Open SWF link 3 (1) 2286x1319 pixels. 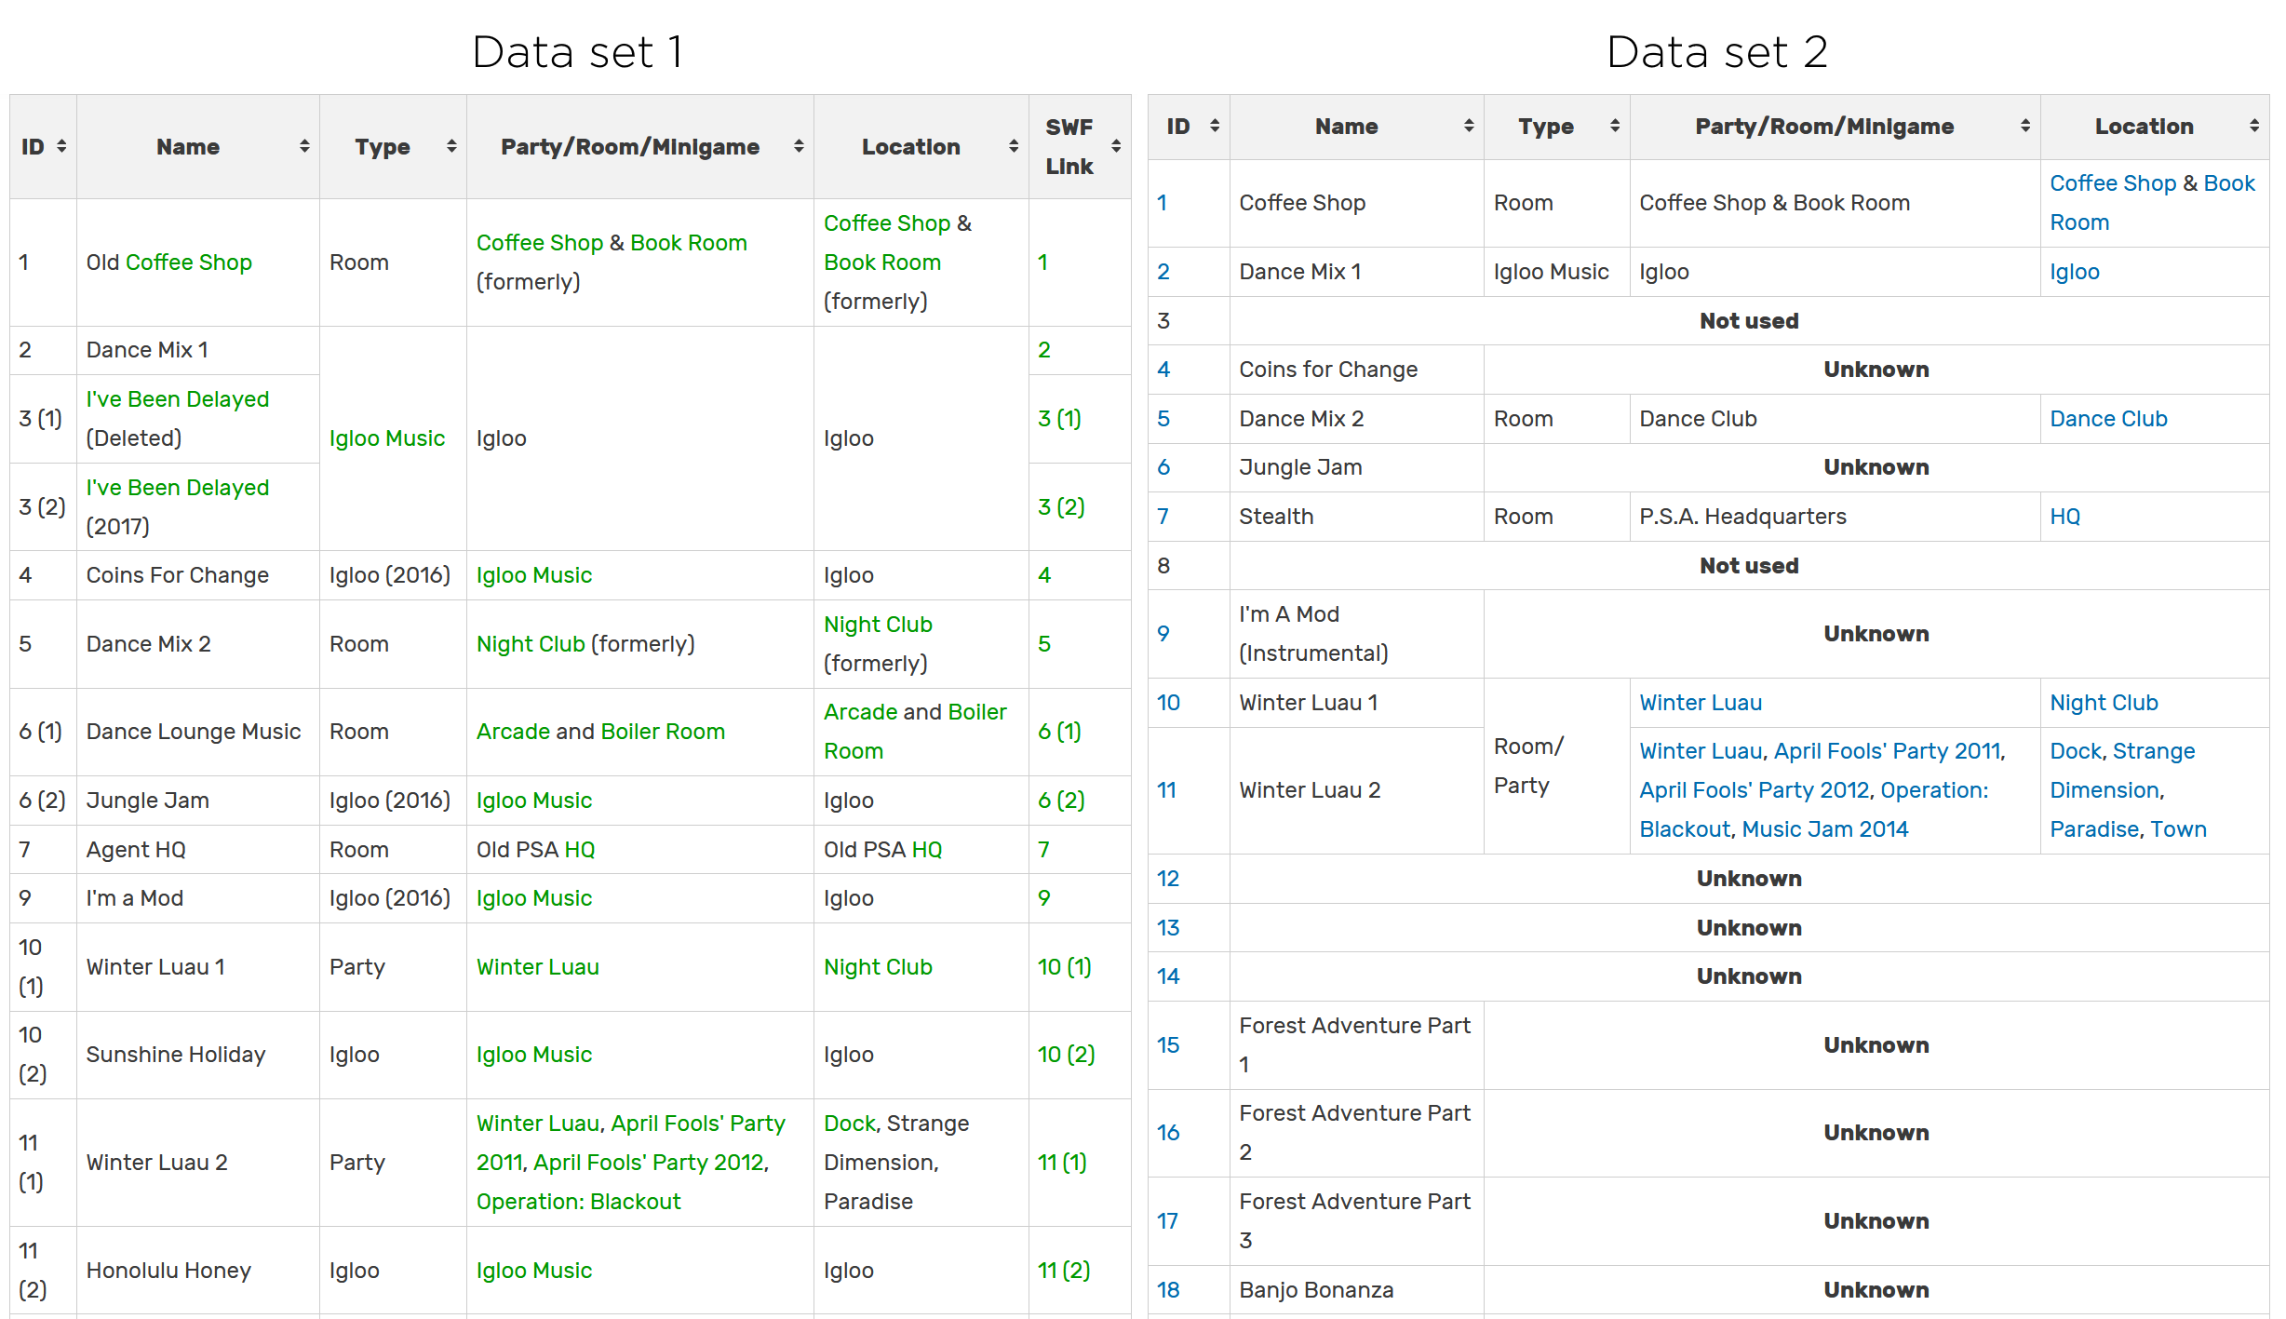point(1059,419)
